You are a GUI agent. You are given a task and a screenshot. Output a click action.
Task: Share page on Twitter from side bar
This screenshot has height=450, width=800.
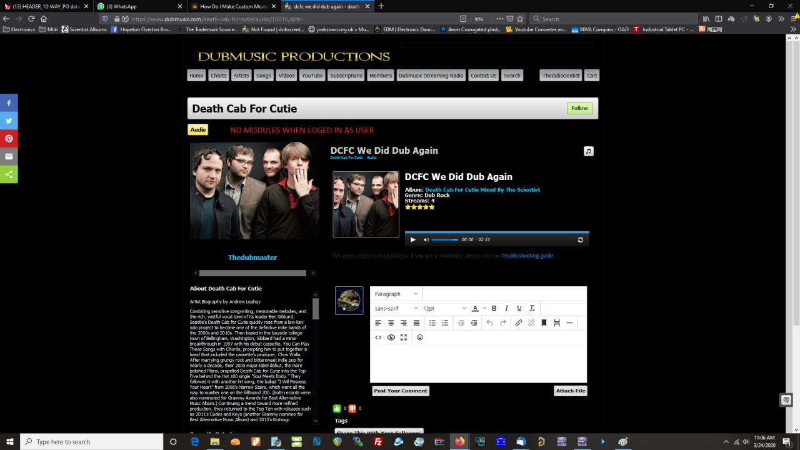tap(9, 121)
